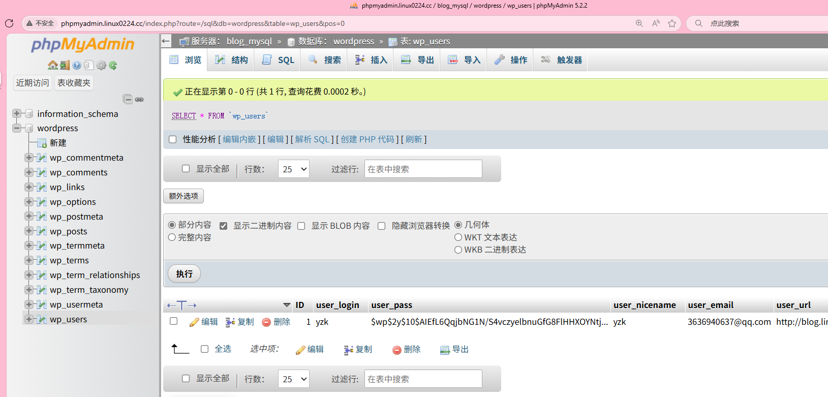Enable the profiling (性能分析) checkbox
The width and height of the screenshot is (828, 397).
tap(173, 139)
